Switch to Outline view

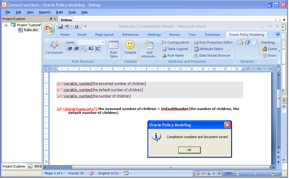point(214,173)
